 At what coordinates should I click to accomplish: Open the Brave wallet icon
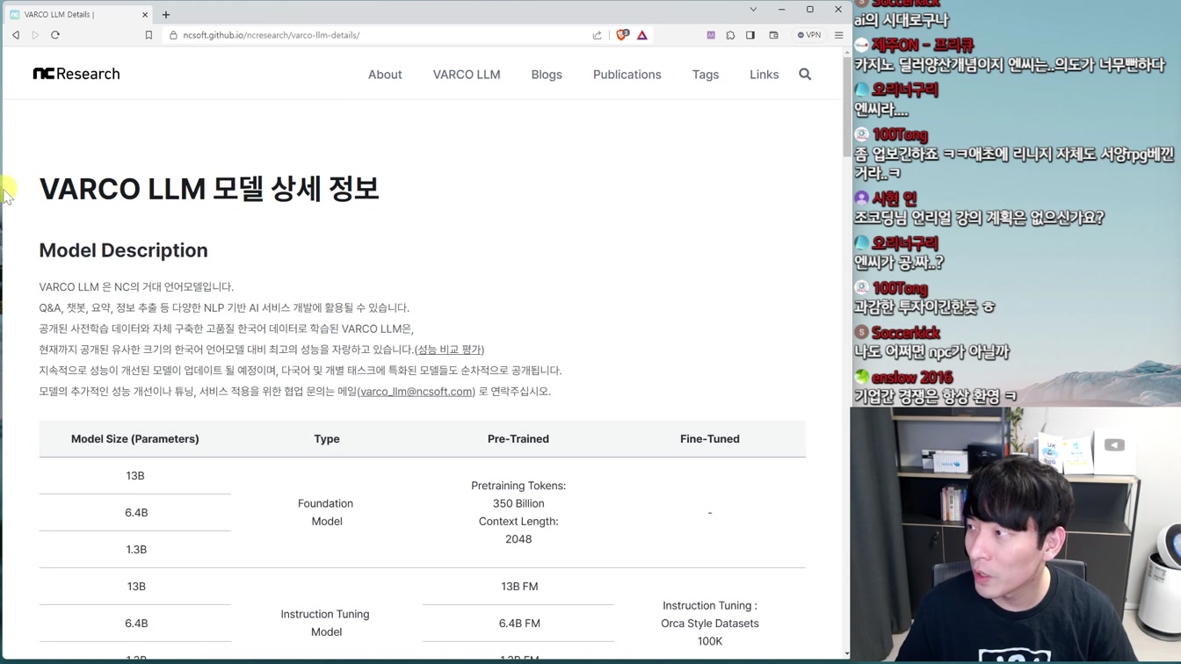click(x=774, y=35)
